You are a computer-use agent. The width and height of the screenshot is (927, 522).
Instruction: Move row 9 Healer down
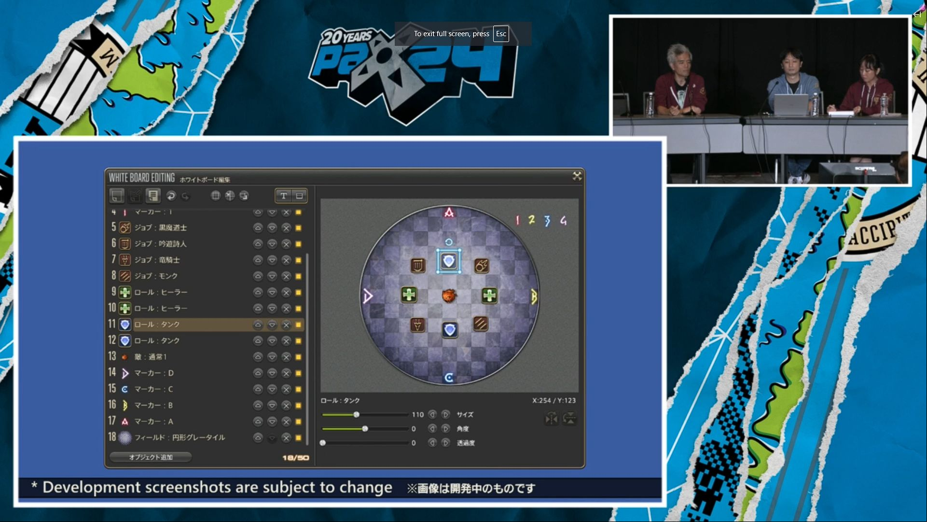tap(272, 292)
